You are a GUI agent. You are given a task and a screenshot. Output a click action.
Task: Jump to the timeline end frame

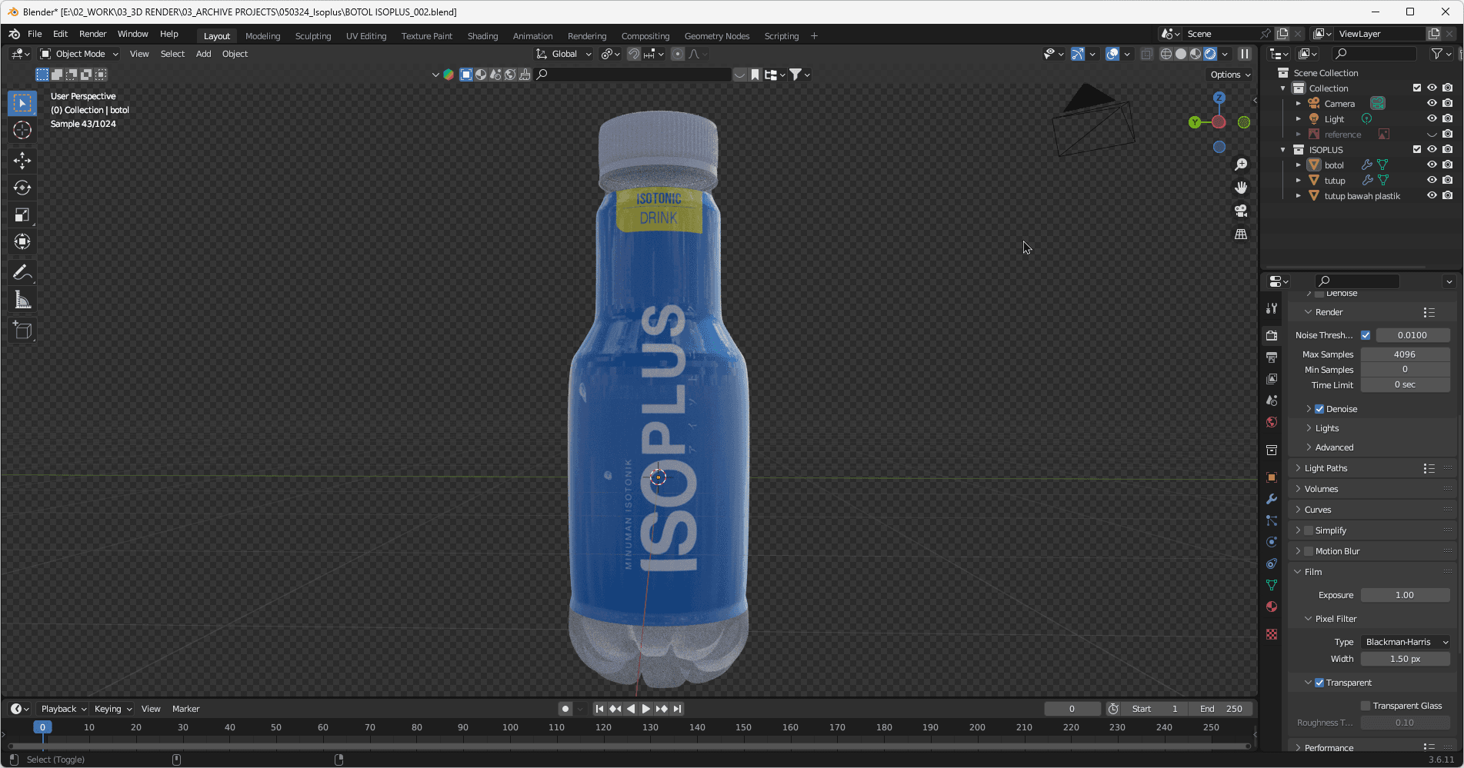(x=677, y=709)
